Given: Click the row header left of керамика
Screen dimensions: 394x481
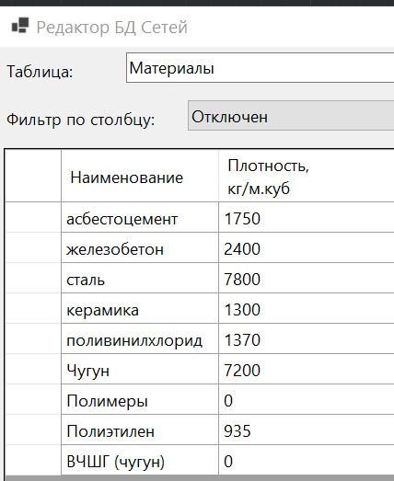Looking at the screenshot, I should pos(33,308).
